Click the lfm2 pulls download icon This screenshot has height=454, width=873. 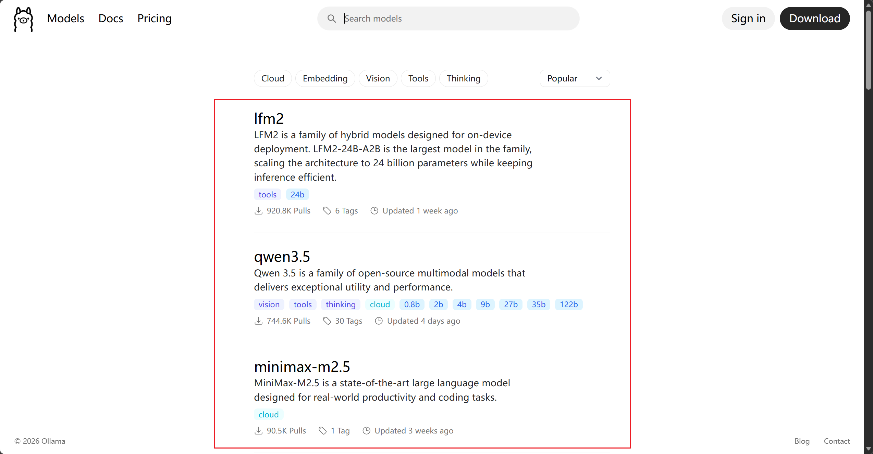(x=259, y=211)
